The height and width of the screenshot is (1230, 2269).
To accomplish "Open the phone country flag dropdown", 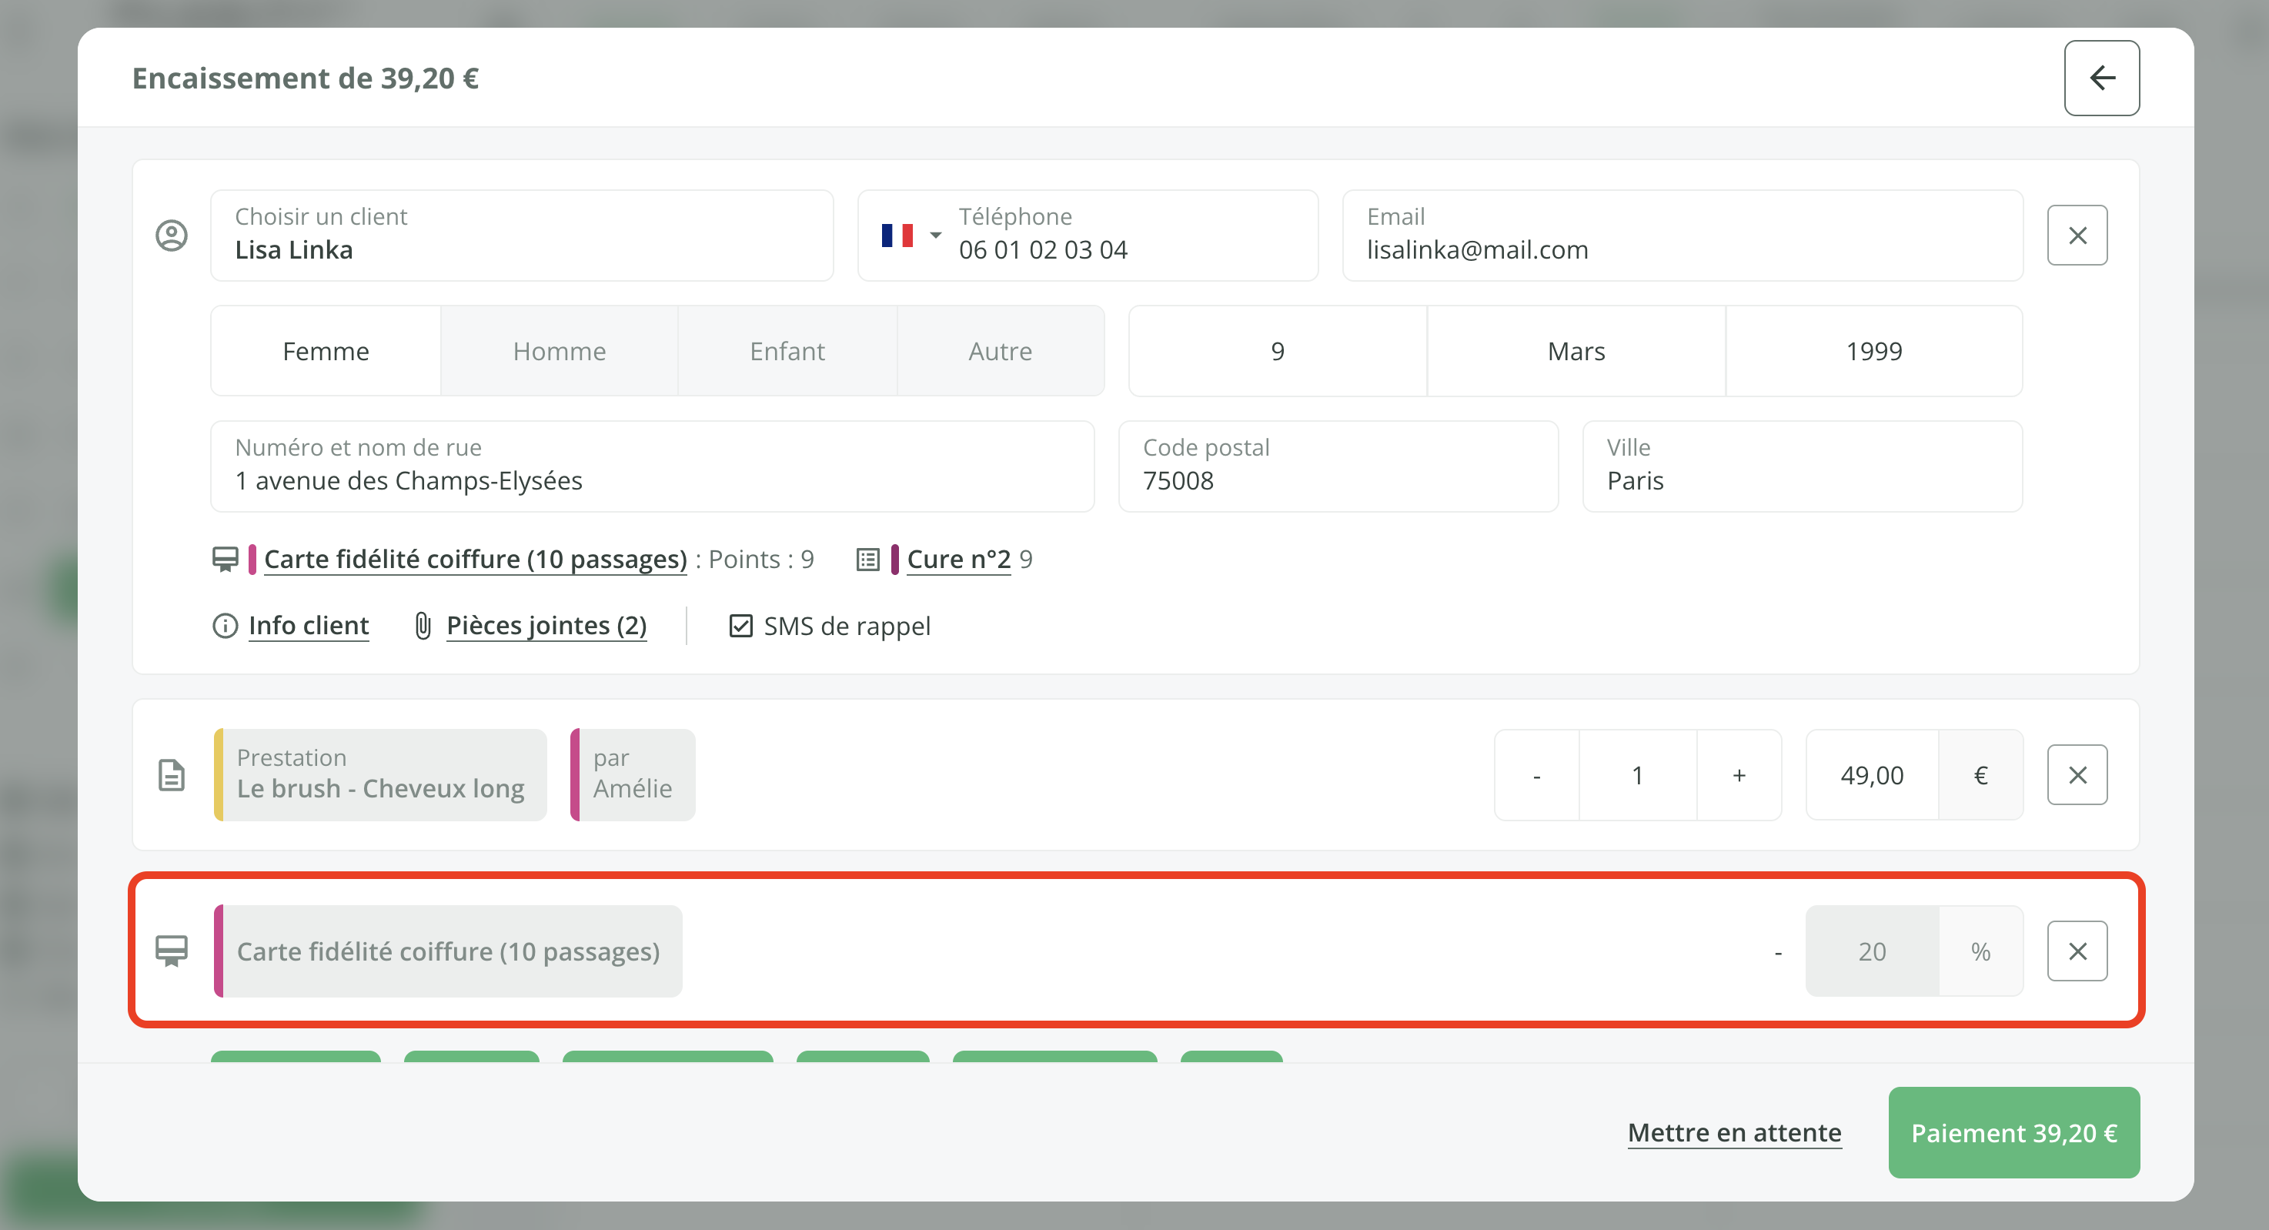I will point(911,236).
